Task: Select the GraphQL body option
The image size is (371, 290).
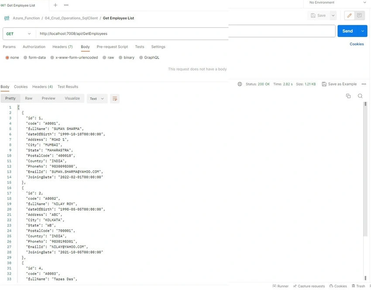Action: (149, 58)
